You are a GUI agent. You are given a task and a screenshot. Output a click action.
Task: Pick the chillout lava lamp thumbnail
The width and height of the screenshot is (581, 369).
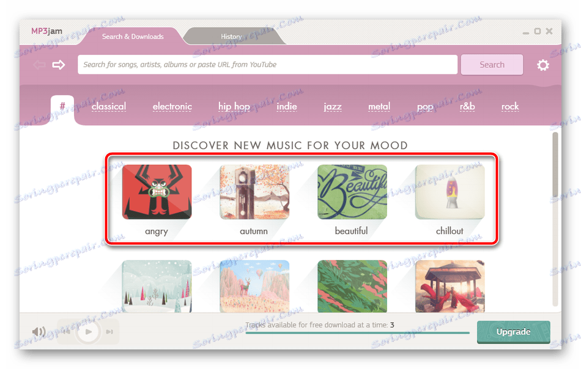450,192
